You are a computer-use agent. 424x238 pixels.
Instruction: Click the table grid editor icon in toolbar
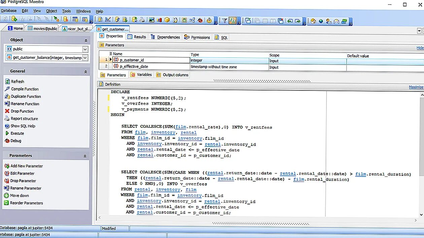(75, 20)
